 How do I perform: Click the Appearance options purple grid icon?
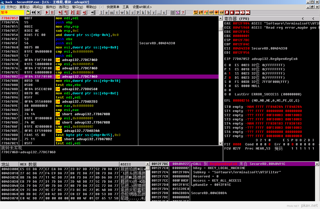(178, 12)
